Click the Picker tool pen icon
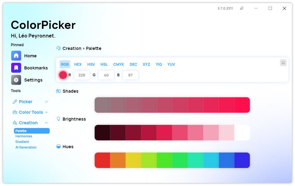Viewport: 295px width, 186px height. [x=15, y=102]
